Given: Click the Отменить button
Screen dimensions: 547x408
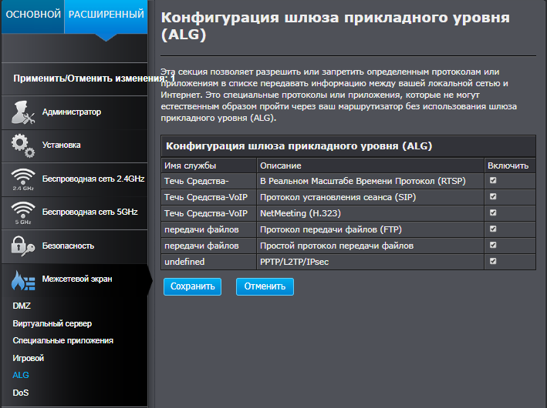Looking at the screenshot, I should 265,286.
